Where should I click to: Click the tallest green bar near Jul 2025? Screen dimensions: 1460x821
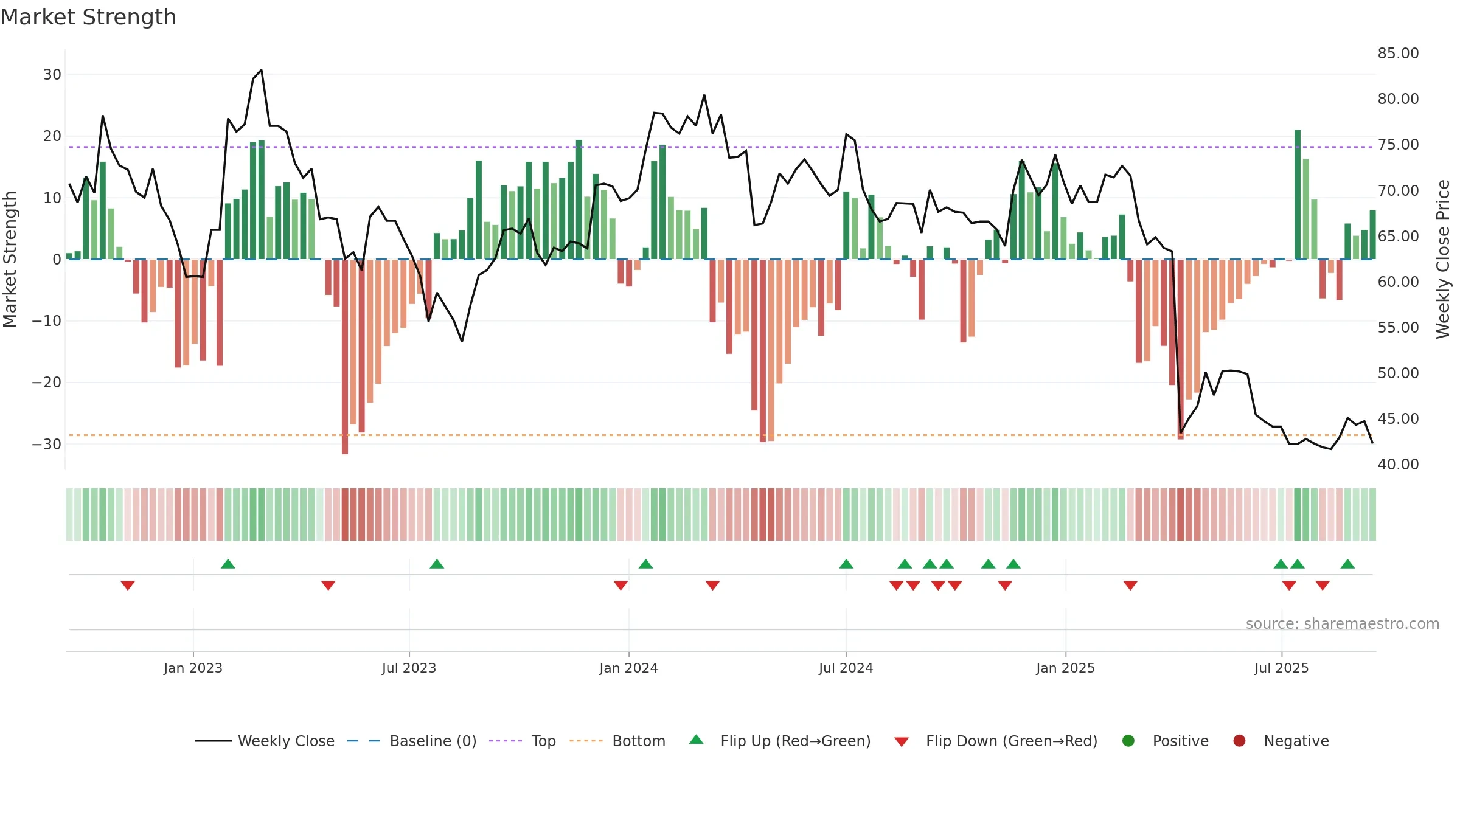(x=1298, y=195)
